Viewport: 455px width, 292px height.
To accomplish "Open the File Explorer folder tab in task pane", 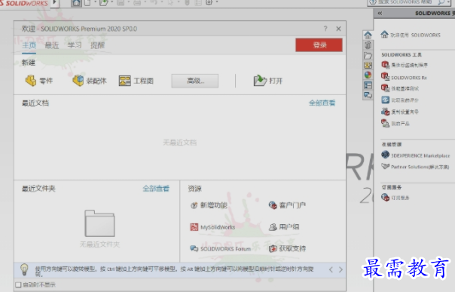I will [x=368, y=55].
